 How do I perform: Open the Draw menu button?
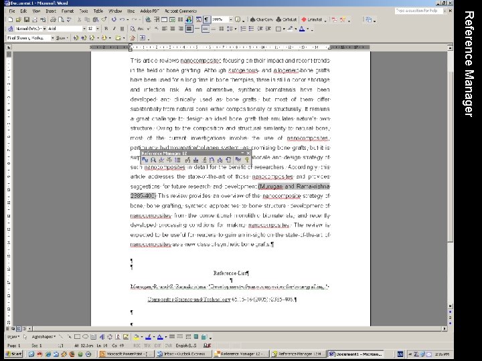pos(13,337)
